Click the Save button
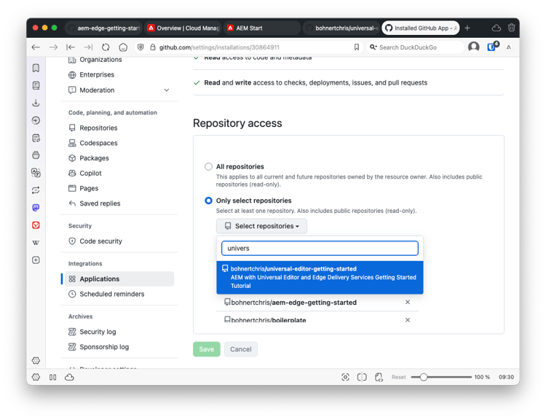The image size is (546, 420). tap(207, 349)
